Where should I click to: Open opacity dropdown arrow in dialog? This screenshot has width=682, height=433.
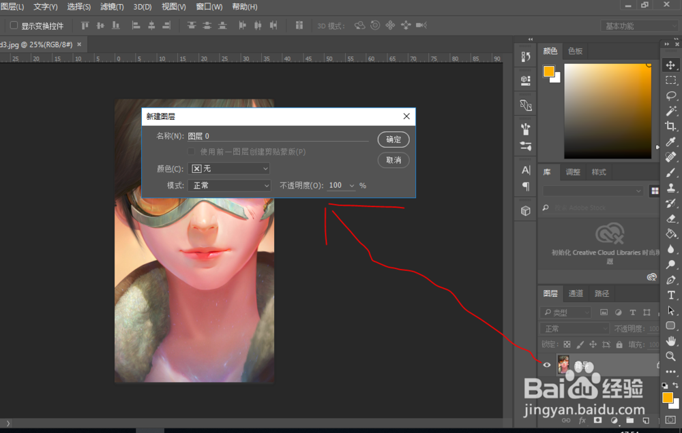coord(352,186)
